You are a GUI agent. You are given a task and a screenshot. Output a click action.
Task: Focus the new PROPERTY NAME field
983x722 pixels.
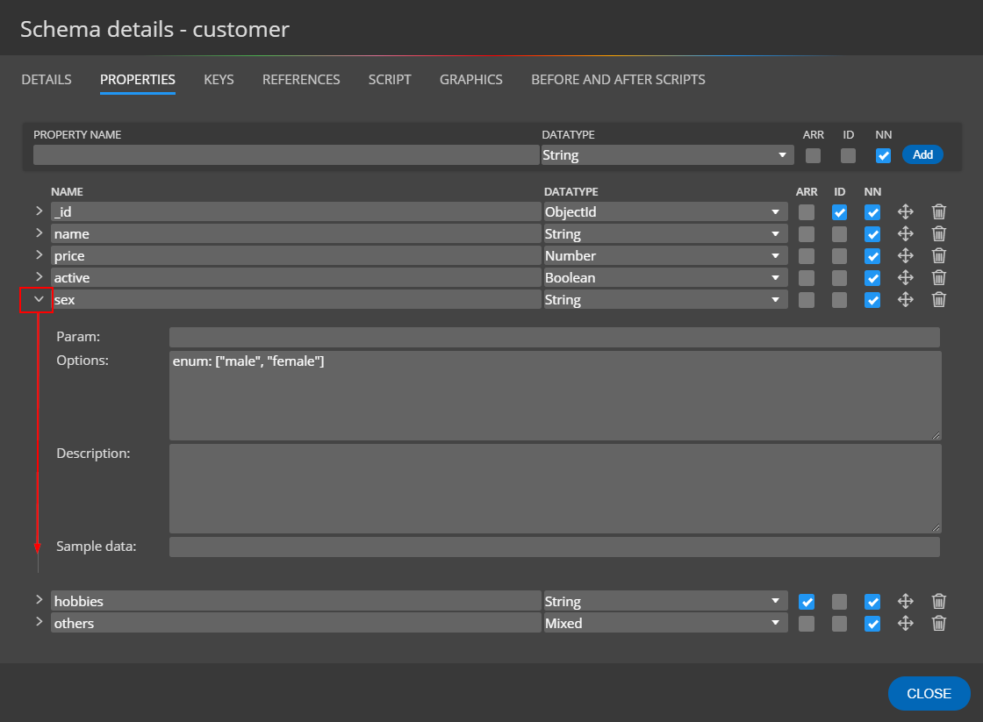286,154
